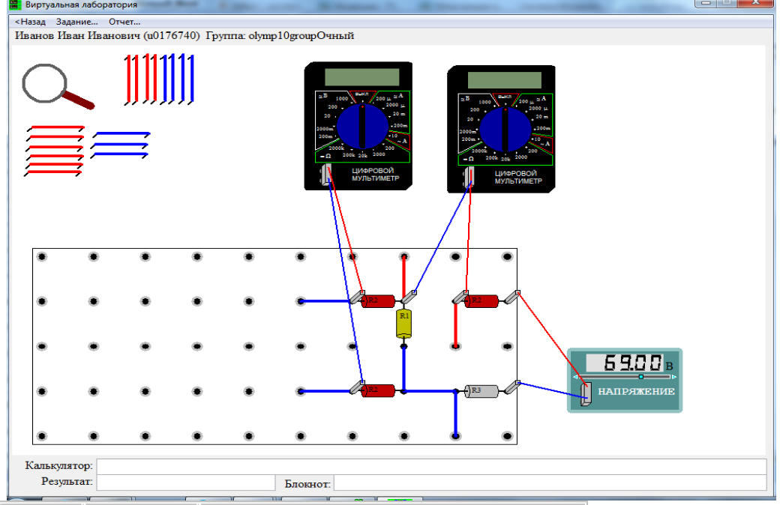The image size is (780, 505).
Task: Focus the Блокнот input field
Action: (550, 483)
